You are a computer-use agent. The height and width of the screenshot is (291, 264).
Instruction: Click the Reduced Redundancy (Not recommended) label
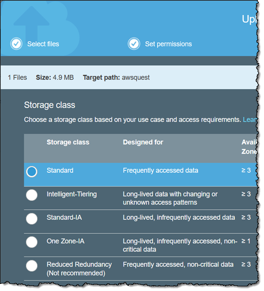tap(79, 269)
